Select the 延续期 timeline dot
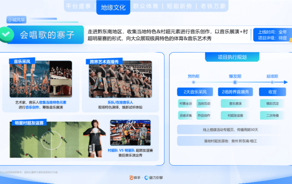 click(x=272, y=82)
